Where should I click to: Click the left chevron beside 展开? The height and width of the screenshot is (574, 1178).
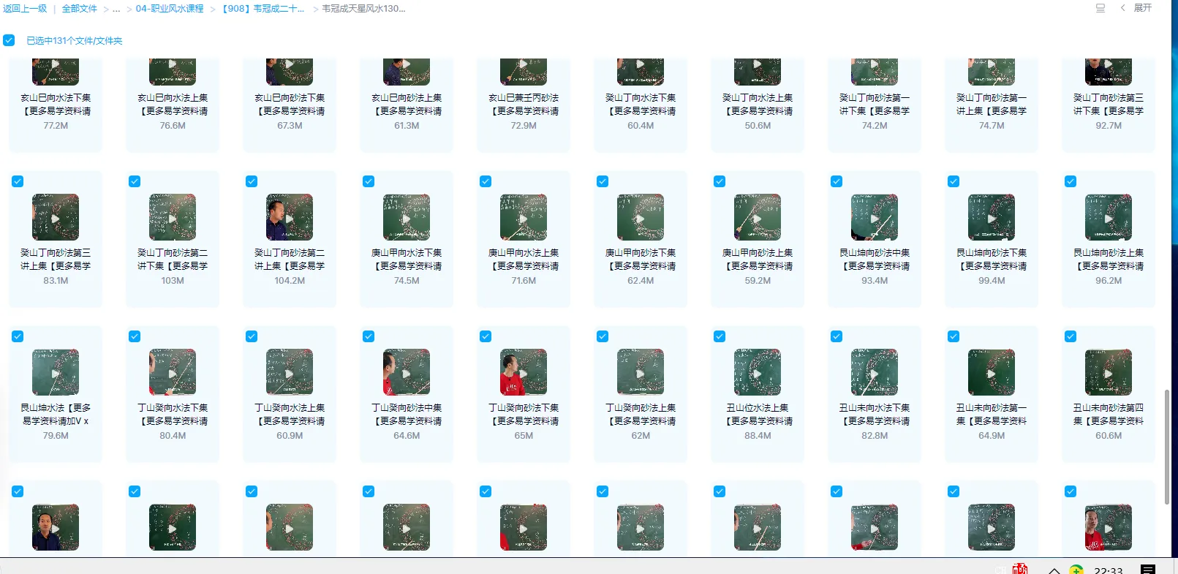coord(1122,8)
